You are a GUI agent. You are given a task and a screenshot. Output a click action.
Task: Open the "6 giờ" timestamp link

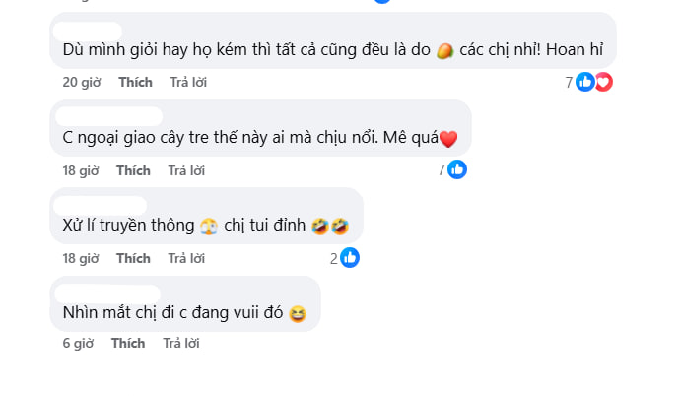tap(77, 343)
